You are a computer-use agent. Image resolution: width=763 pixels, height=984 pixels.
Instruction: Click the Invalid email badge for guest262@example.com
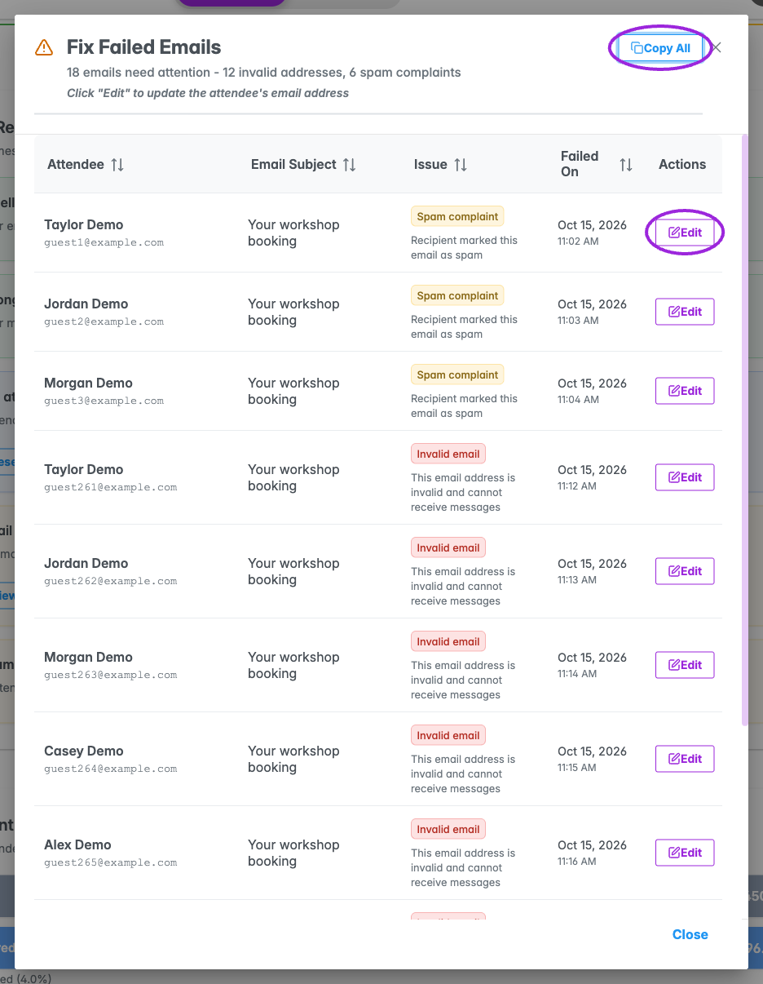tap(448, 548)
